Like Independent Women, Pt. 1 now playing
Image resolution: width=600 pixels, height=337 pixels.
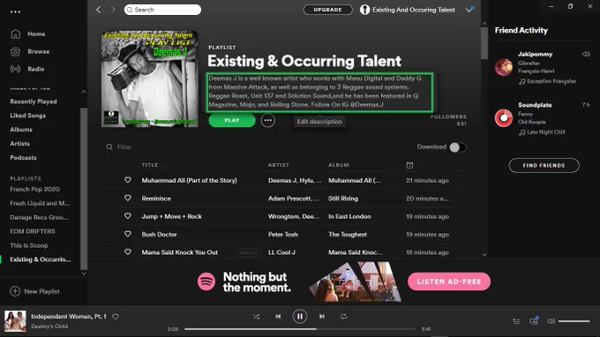(116, 317)
